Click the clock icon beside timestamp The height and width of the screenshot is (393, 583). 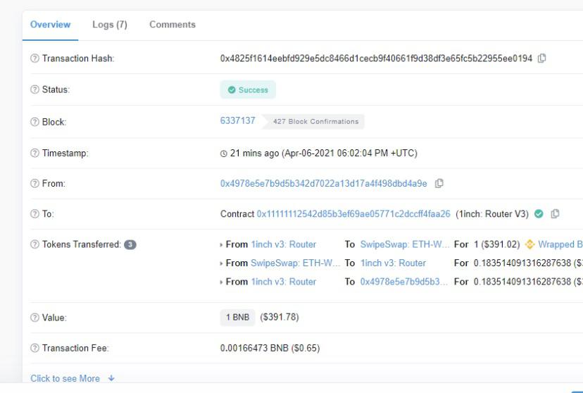point(223,154)
